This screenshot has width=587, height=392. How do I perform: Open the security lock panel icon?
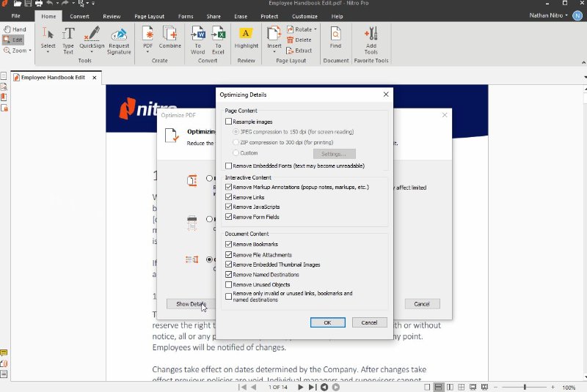click(4, 108)
